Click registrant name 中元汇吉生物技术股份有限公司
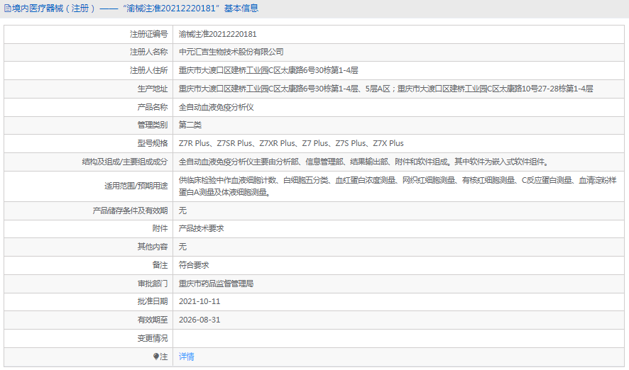This screenshot has height=370, width=629. (x=231, y=52)
